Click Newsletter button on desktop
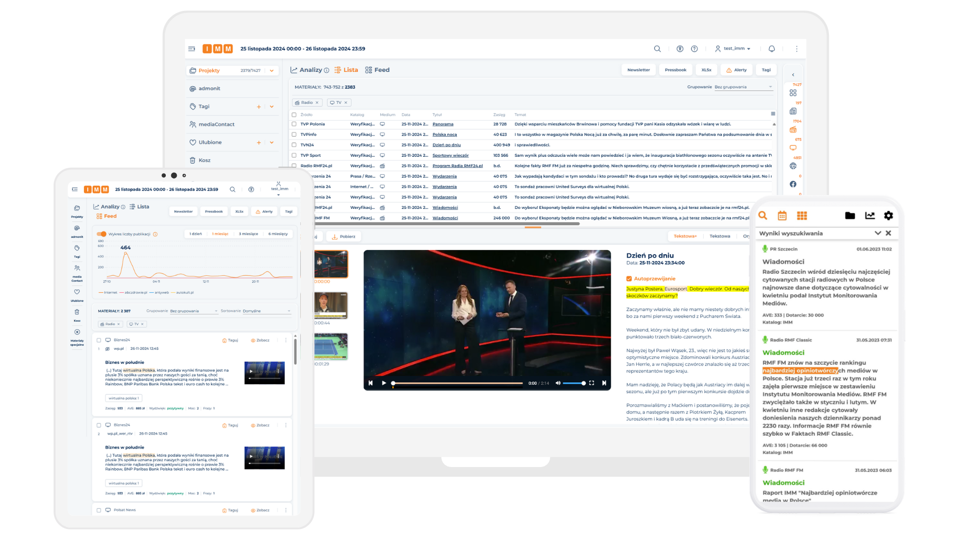 638,70
